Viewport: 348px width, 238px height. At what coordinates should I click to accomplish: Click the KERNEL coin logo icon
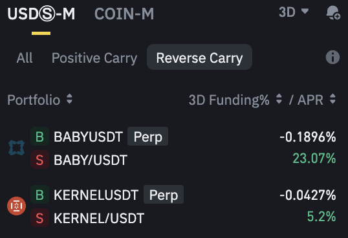(x=16, y=206)
